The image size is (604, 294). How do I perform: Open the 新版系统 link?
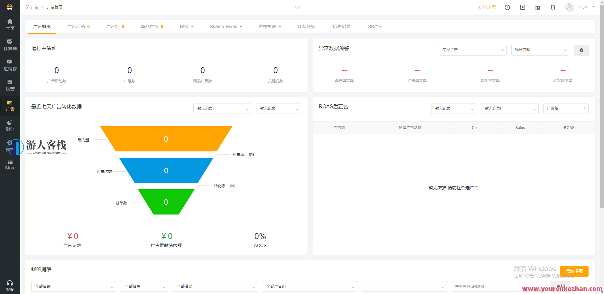coord(487,6)
